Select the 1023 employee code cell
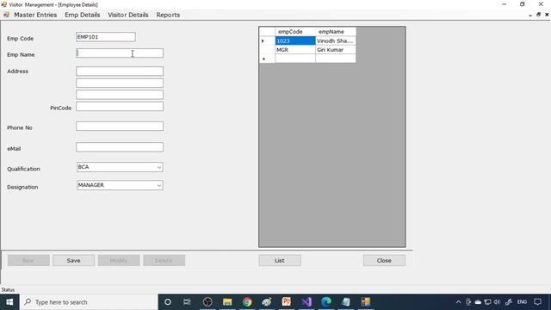This screenshot has height=310, width=551. coord(295,40)
